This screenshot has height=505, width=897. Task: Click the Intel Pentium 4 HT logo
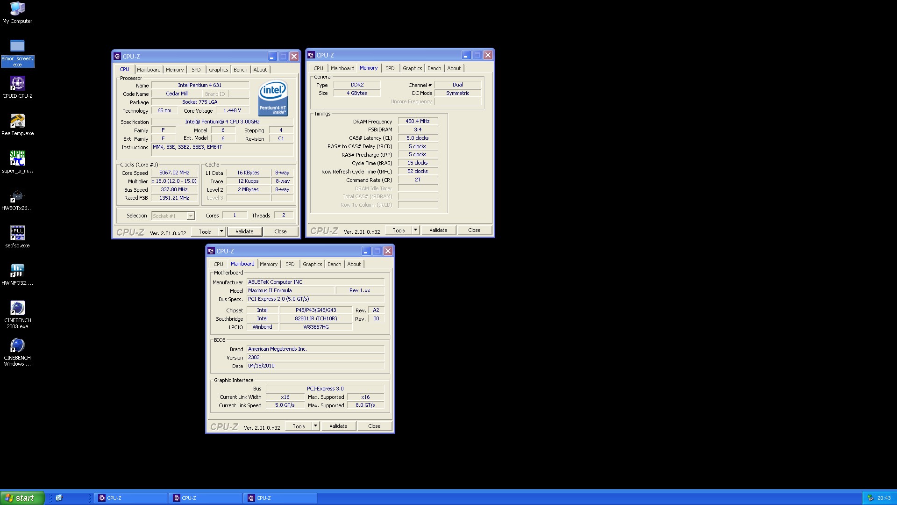(x=273, y=98)
